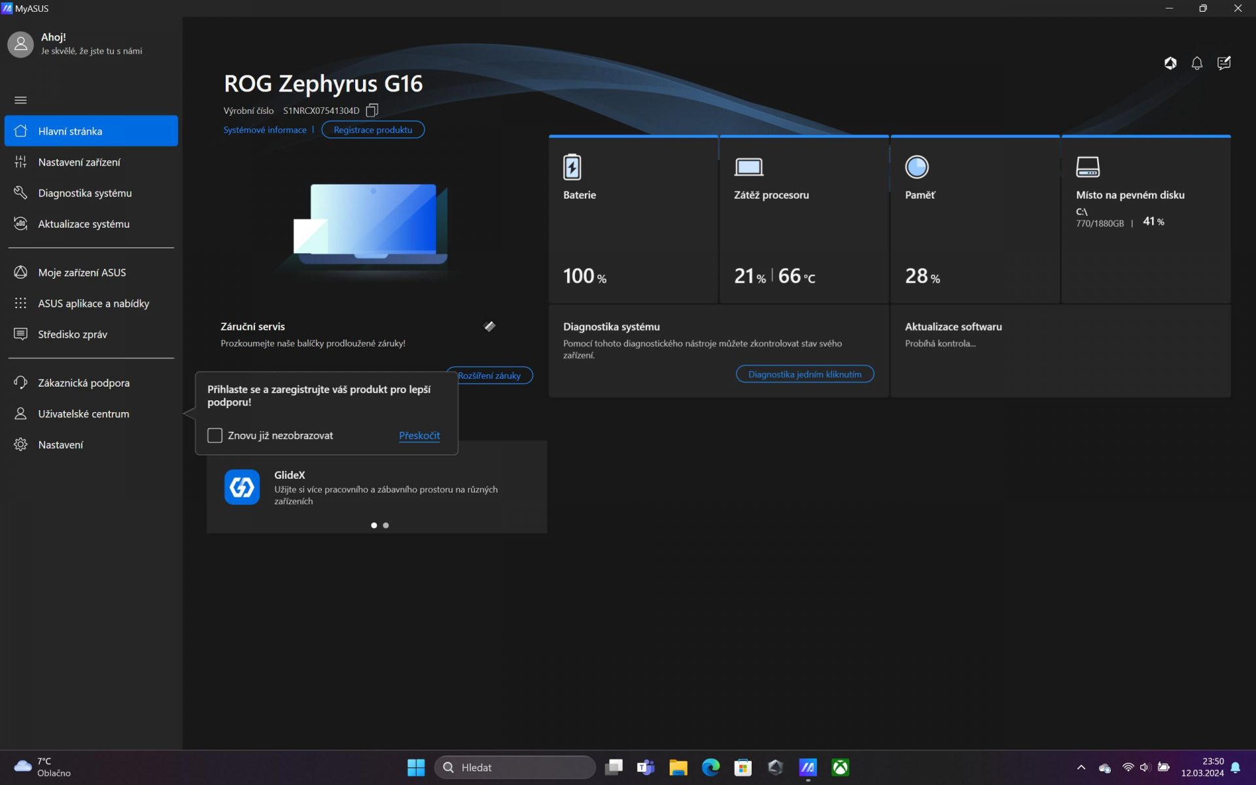Image resolution: width=1256 pixels, height=785 pixels.
Task: Collapse the sidebar with the hamburger menu icon
Action: (x=20, y=100)
